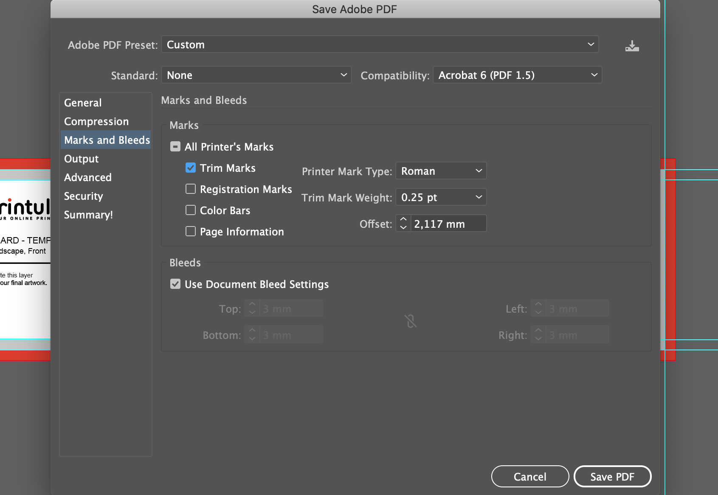
Task: Open the Compatibility dropdown
Action: [518, 75]
